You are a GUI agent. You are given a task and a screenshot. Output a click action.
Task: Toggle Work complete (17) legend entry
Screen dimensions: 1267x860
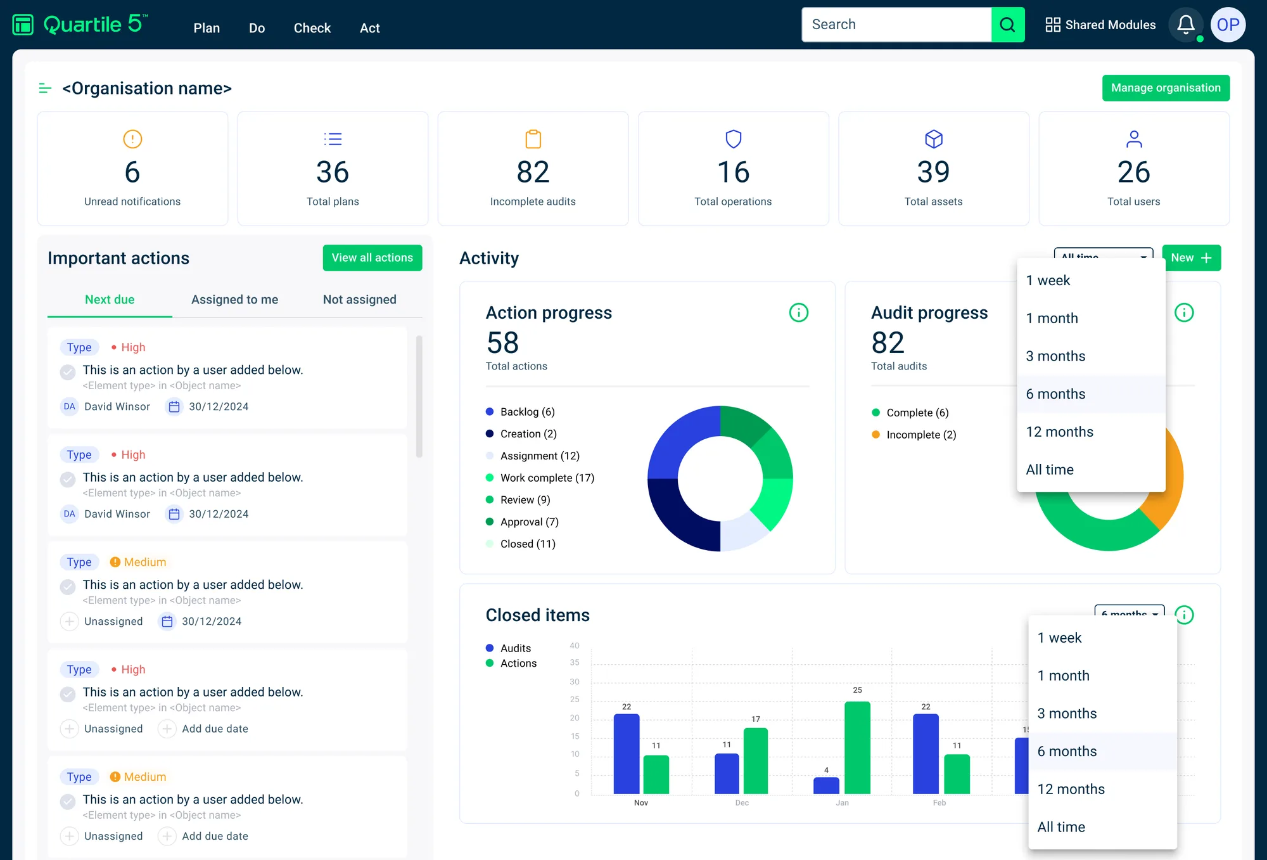click(x=540, y=478)
